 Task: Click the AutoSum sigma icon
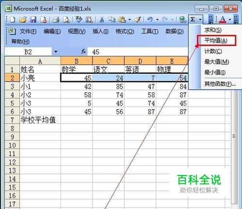point(193,19)
